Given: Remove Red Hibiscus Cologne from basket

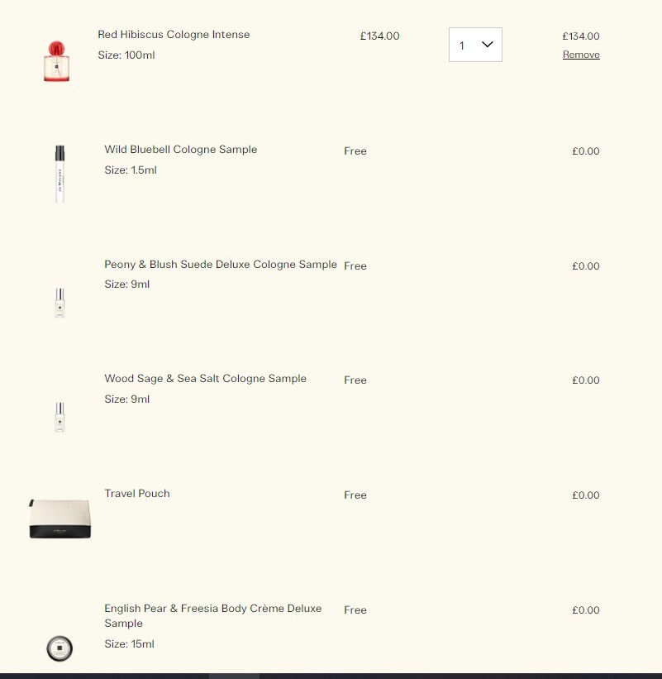Looking at the screenshot, I should pos(581,55).
